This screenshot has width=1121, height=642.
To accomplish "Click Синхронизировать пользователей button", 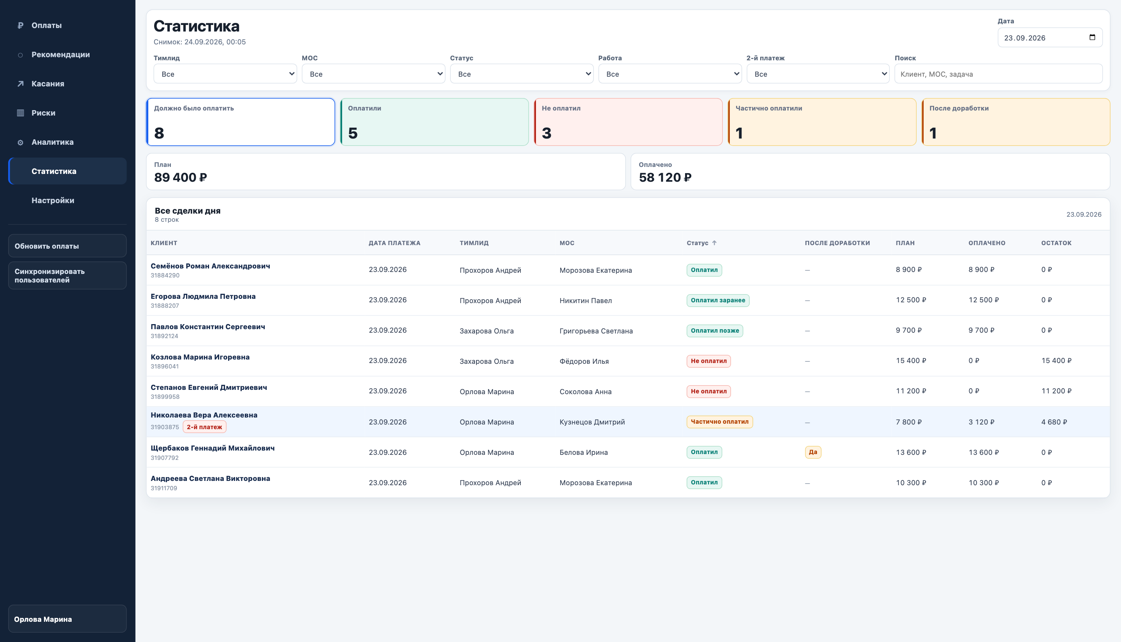I will (67, 275).
